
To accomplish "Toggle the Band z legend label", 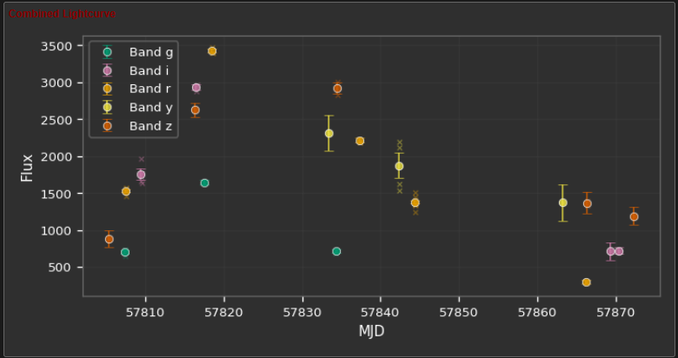I will (x=150, y=126).
